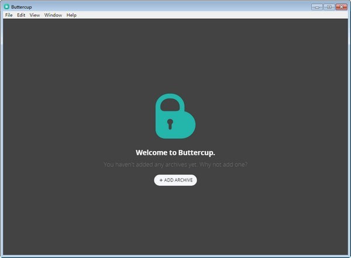Open the View menu
The width and height of the screenshot is (351, 258).
(x=35, y=15)
